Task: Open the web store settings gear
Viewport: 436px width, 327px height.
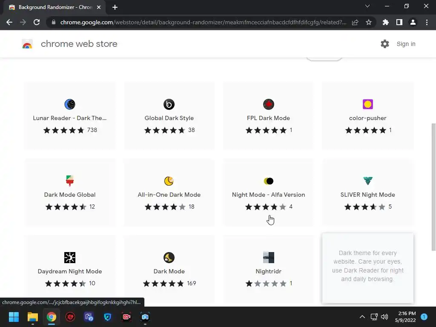Action: 385,44
